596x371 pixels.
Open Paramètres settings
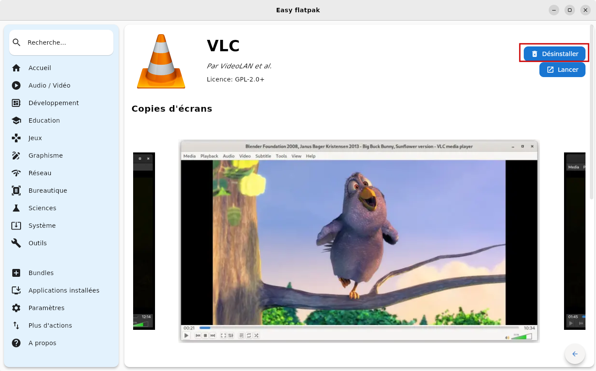pos(61,308)
